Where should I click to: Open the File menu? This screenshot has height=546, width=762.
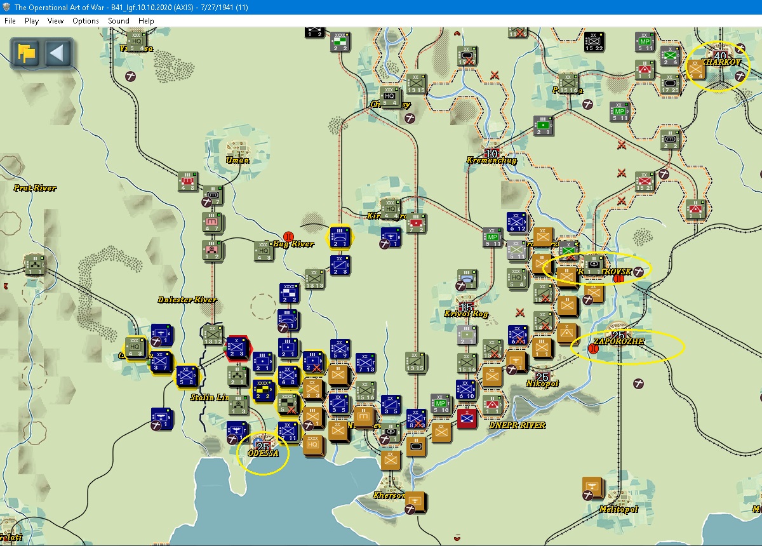click(x=10, y=21)
